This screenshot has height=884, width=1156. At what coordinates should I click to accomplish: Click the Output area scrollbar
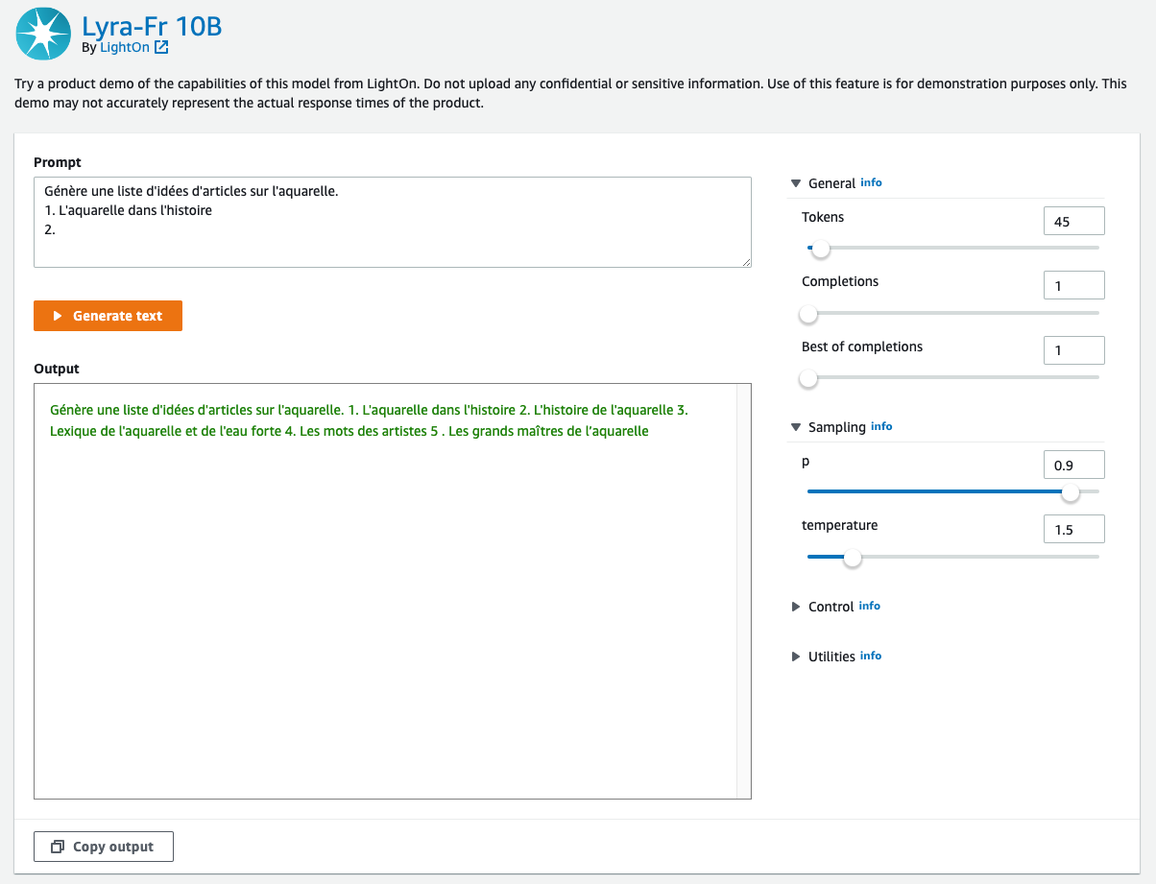tap(743, 591)
